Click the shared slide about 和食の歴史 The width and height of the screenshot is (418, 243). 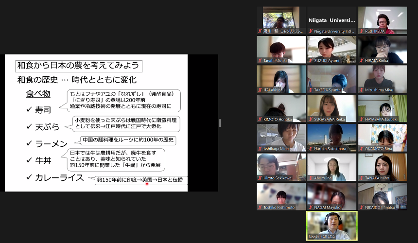(96, 122)
